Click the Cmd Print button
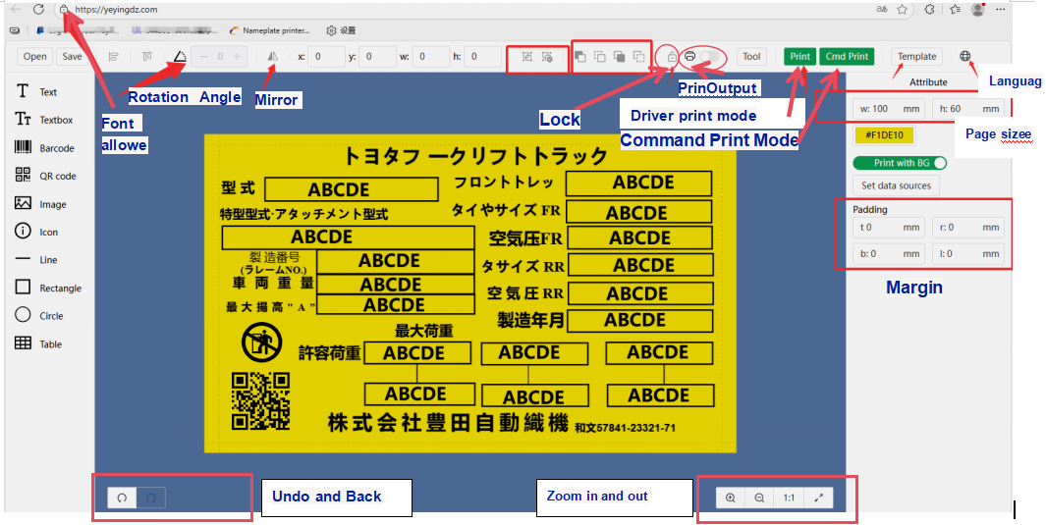This screenshot has width=1046, height=525. pyautogui.click(x=847, y=57)
